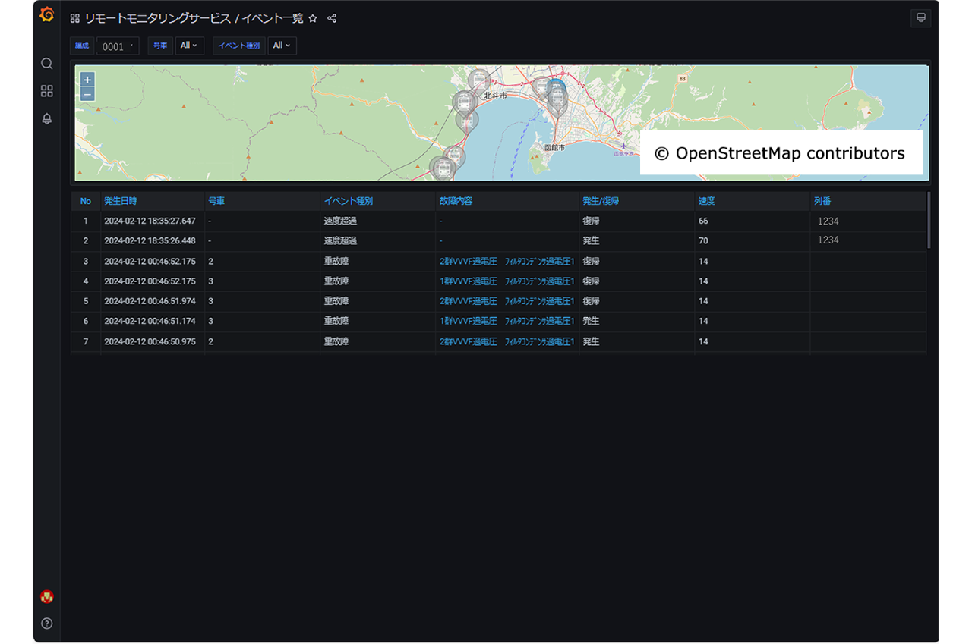
Task: Click 号車 value 3 in row No 4
Action: click(x=210, y=281)
